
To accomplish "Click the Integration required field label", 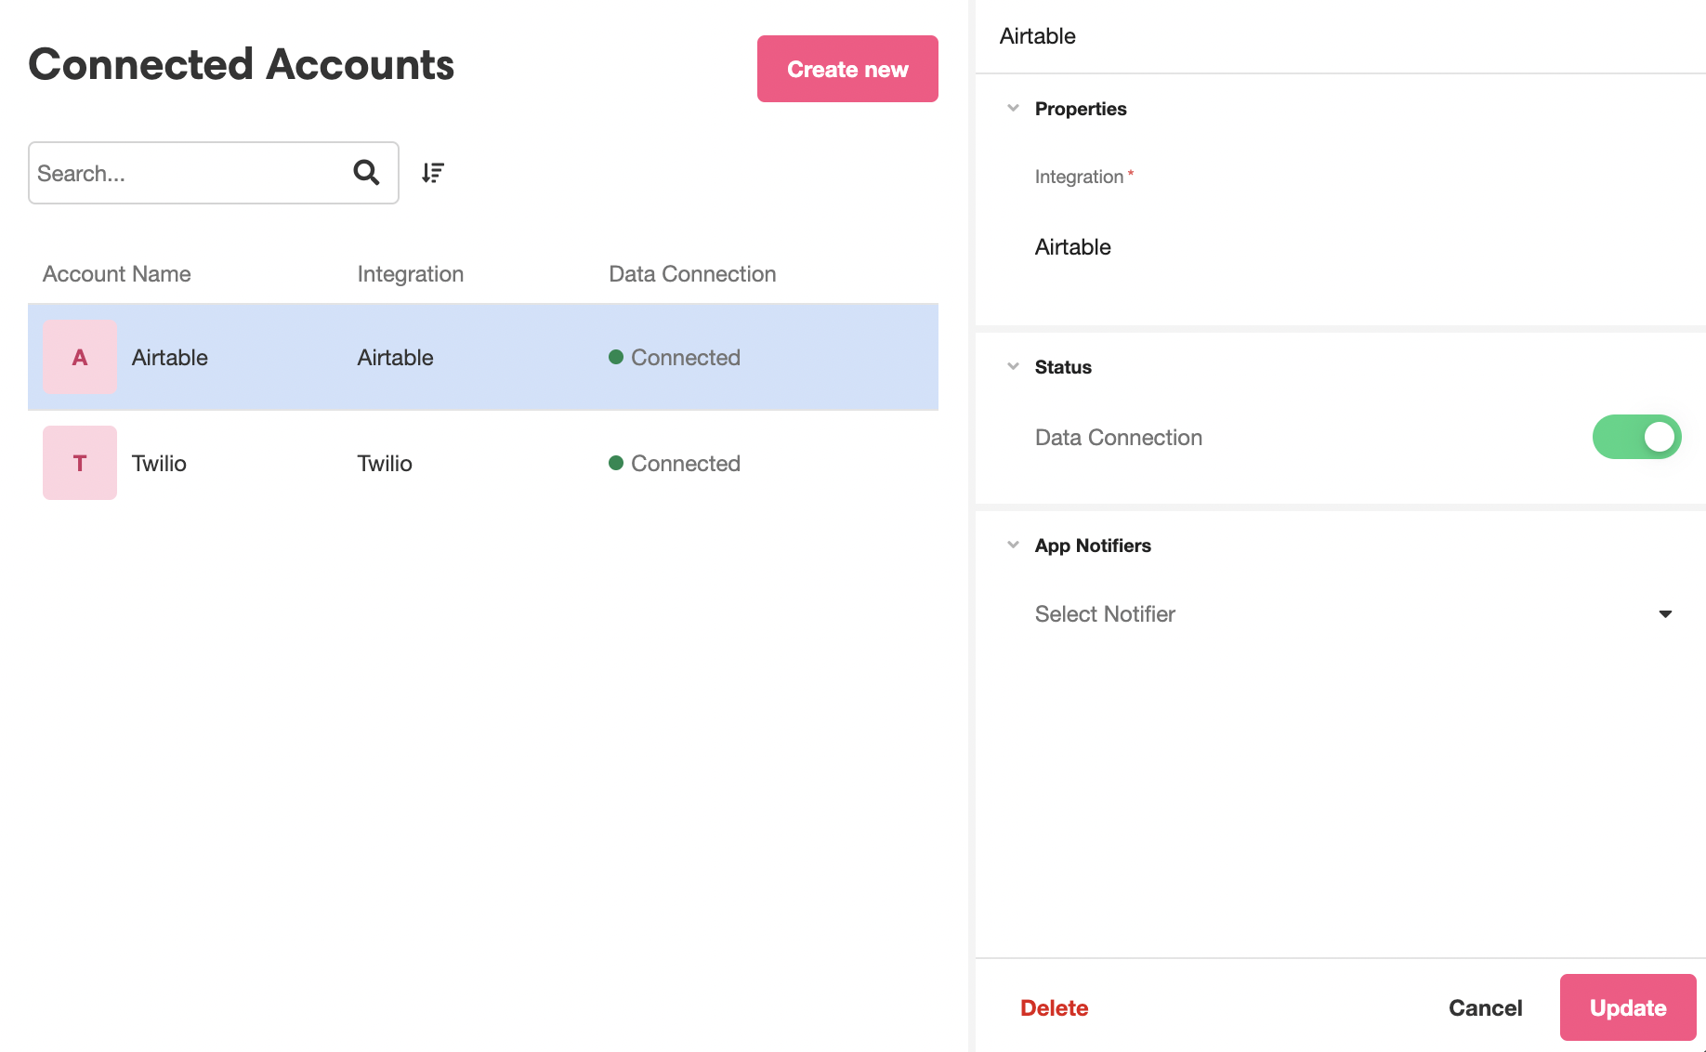I will 1084,177.
